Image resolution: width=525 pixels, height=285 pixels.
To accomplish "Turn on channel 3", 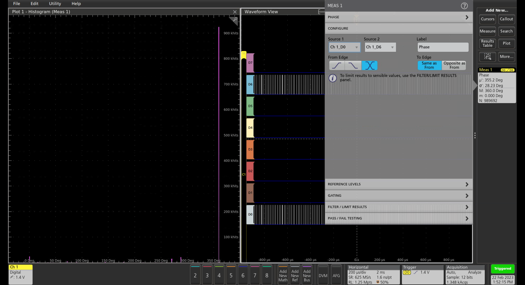I will (x=207, y=275).
